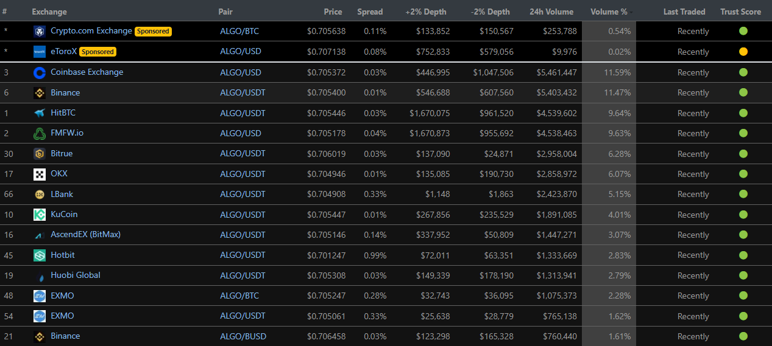772x346 pixels.
Task: Open the eToroX exchange link
Action: (x=64, y=51)
